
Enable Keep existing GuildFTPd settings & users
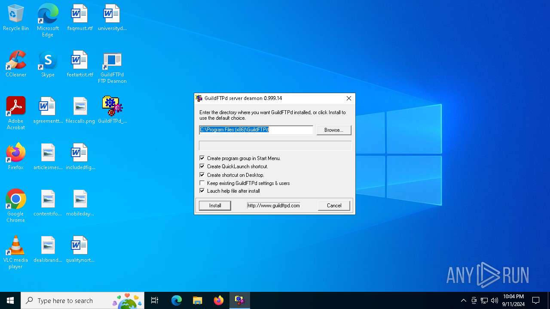tap(202, 183)
